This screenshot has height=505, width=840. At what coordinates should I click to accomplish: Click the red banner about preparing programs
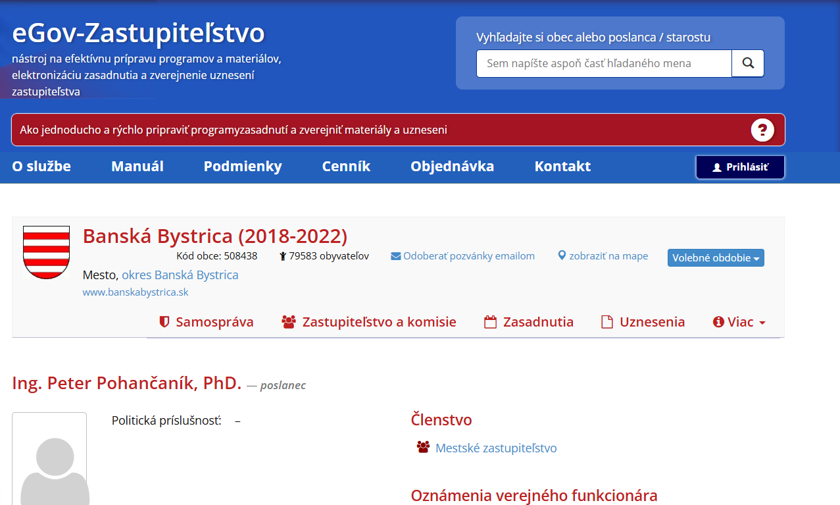398,130
